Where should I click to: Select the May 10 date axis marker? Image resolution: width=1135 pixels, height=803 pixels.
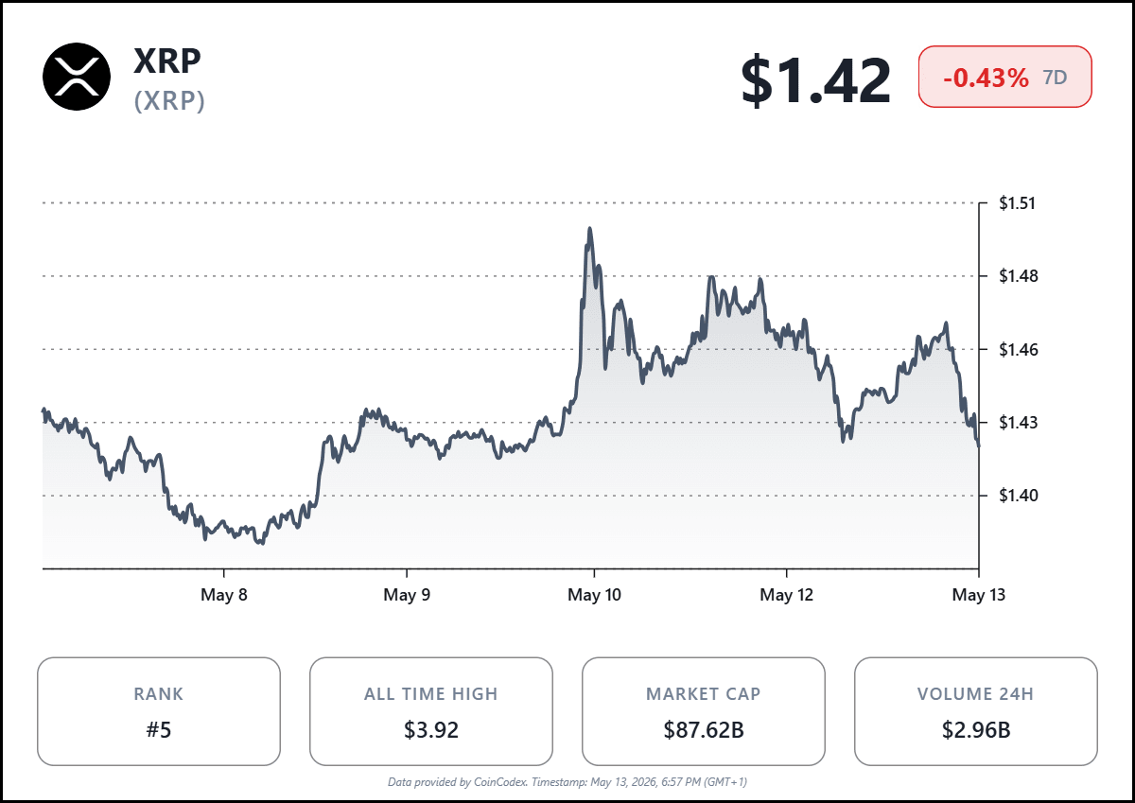click(x=594, y=595)
